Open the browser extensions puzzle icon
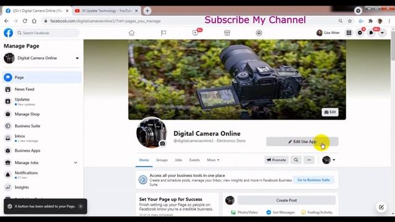Screen dimensions: 395x222 coord(370,21)
